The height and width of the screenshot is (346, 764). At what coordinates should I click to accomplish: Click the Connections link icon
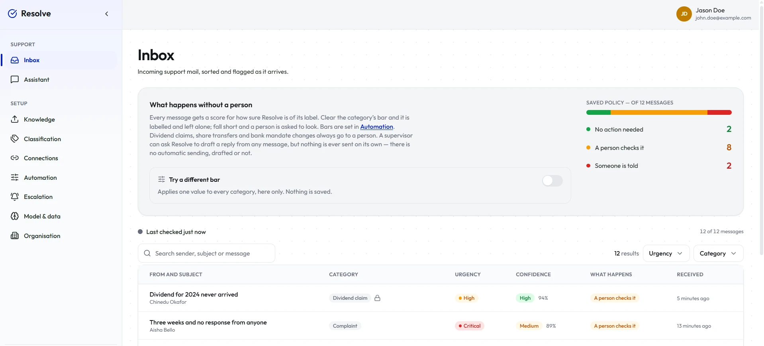(15, 158)
